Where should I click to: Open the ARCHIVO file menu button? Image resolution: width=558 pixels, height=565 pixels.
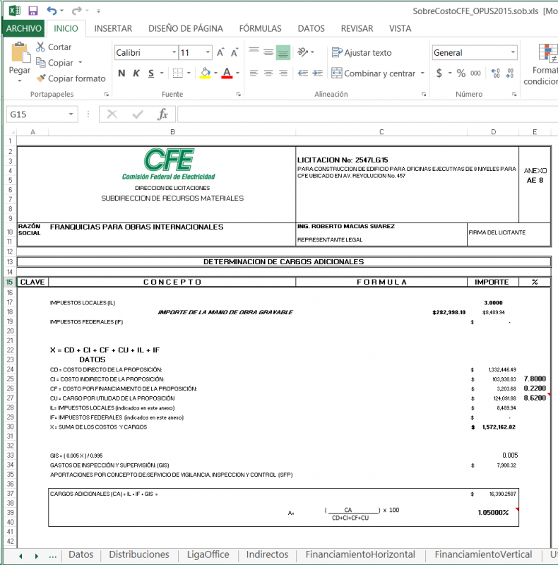tap(24, 29)
